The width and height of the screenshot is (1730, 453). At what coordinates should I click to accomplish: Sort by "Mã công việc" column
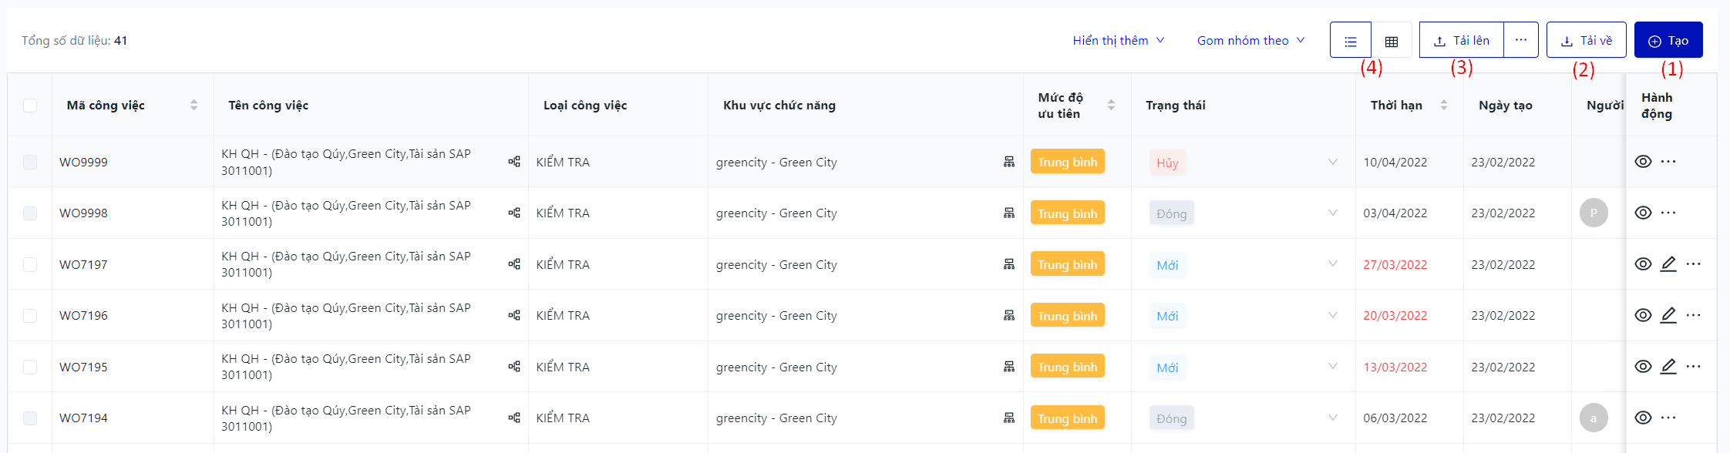click(194, 106)
